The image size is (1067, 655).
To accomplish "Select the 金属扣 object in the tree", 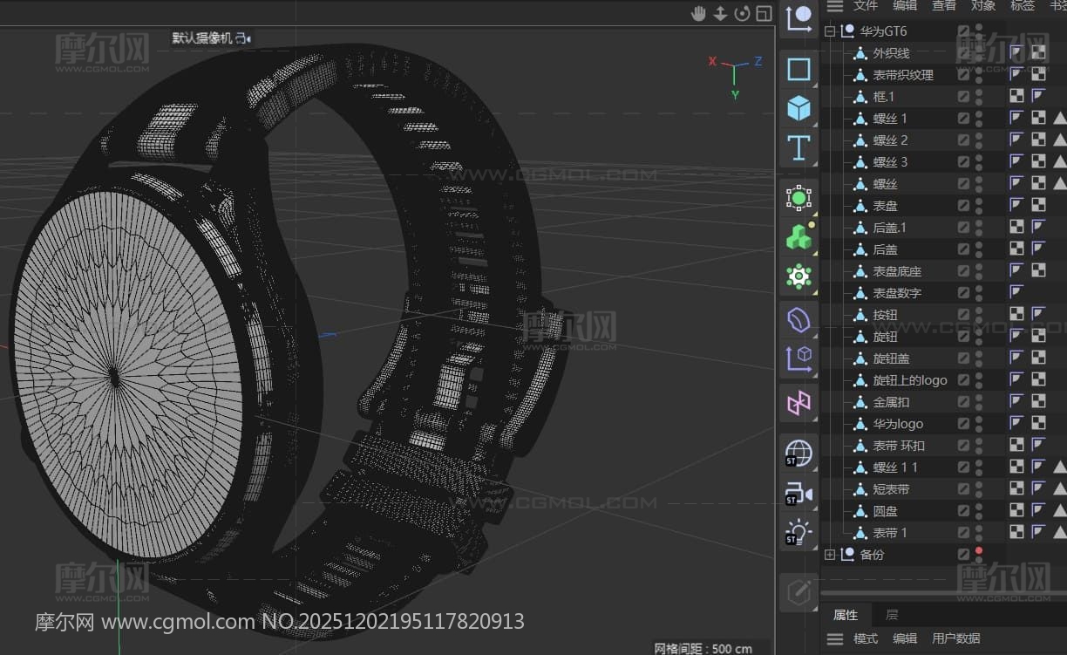I will tap(891, 402).
